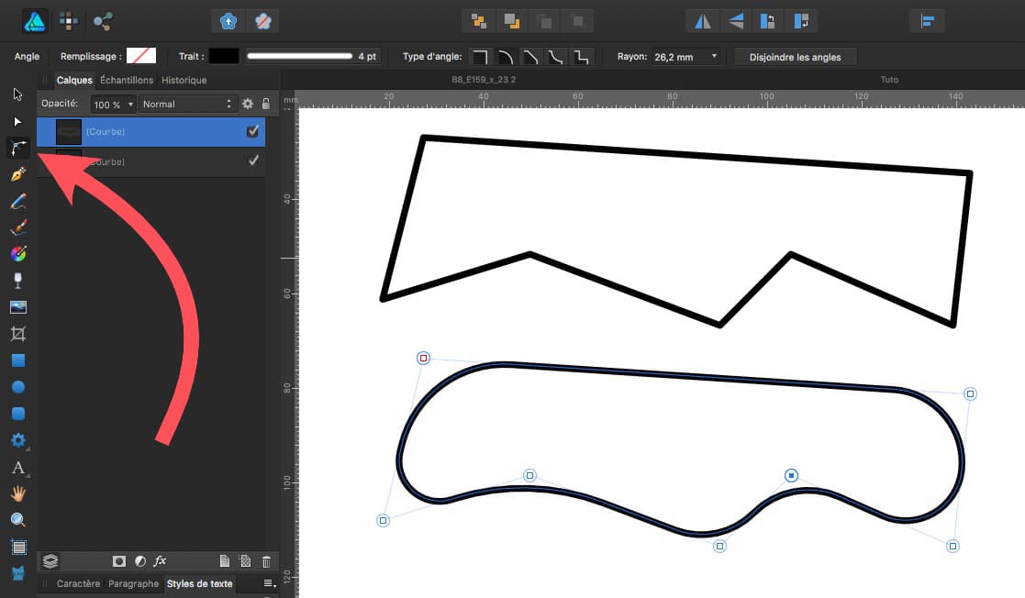The image size is (1025, 598).
Task: Choose the concave angle type
Action: 556,57
